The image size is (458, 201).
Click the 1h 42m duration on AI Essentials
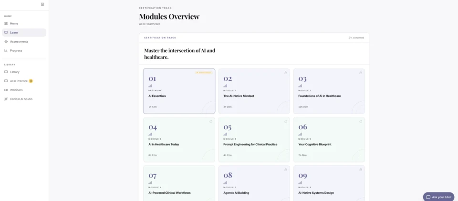pyautogui.click(x=153, y=107)
